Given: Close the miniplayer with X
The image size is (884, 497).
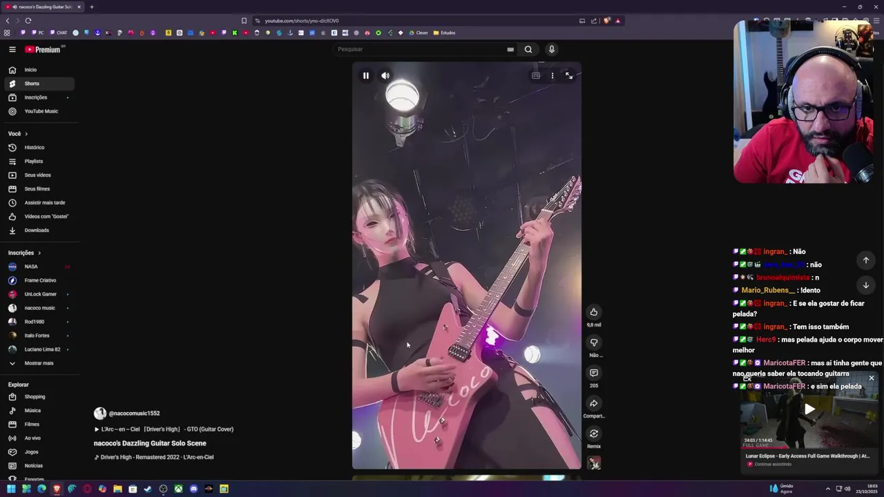Looking at the screenshot, I should tap(872, 378).
